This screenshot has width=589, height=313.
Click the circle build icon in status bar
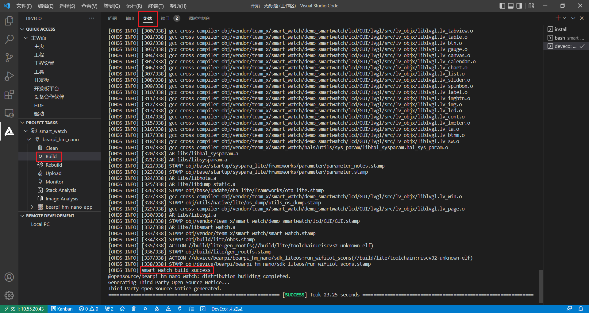pyautogui.click(x=145, y=309)
